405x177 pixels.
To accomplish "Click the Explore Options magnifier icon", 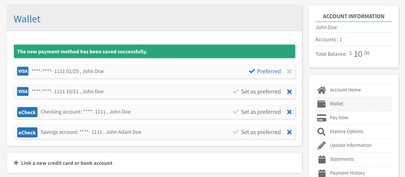I will point(322,131).
